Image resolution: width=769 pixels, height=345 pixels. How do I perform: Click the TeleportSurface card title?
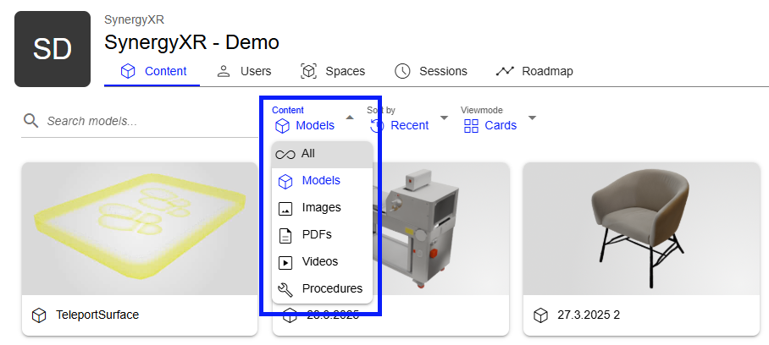click(97, 315)
